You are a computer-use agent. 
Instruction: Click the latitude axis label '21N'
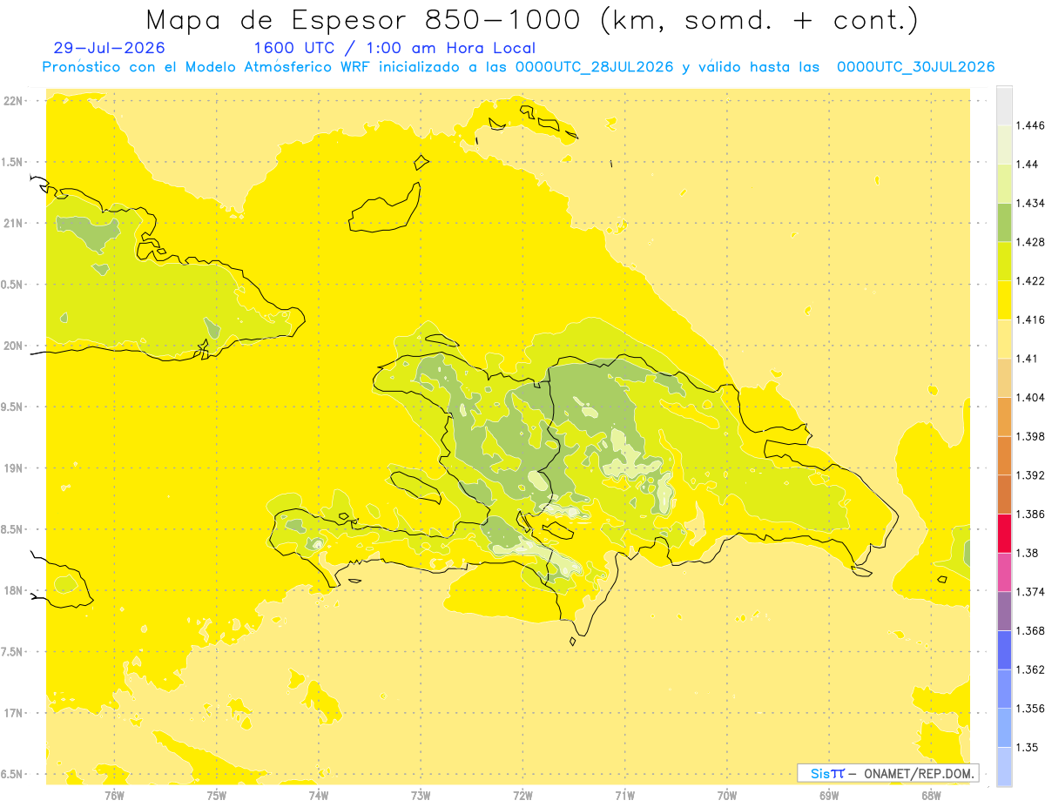(15, 224)
